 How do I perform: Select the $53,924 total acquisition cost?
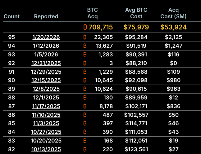coord(173,27)
